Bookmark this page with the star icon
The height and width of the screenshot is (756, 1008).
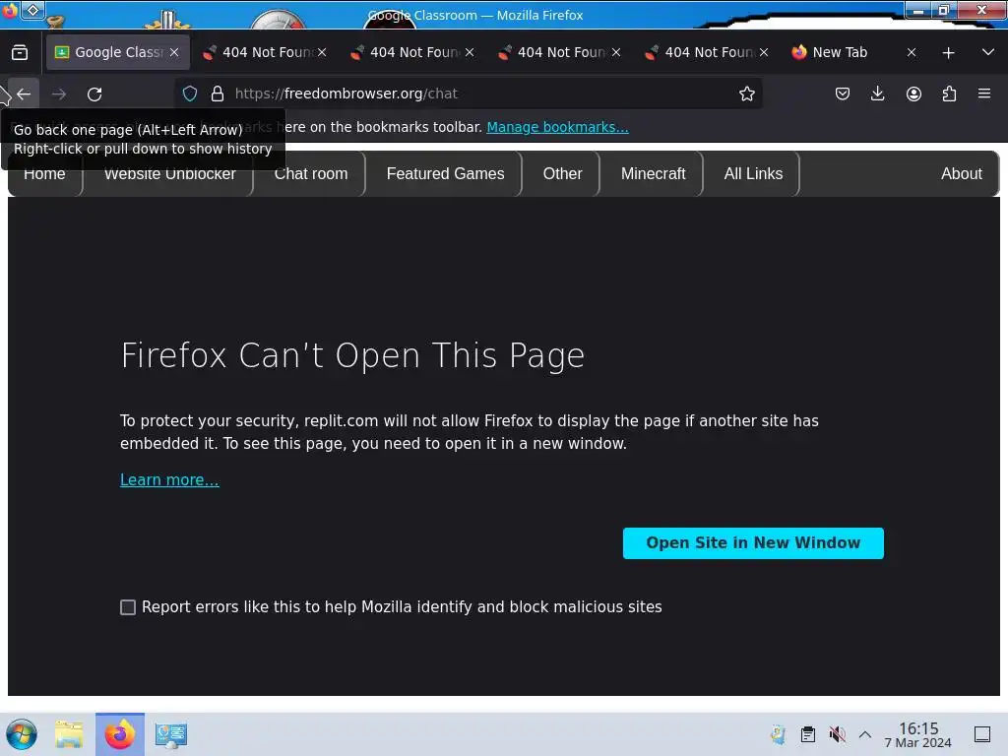pos(746,94)
